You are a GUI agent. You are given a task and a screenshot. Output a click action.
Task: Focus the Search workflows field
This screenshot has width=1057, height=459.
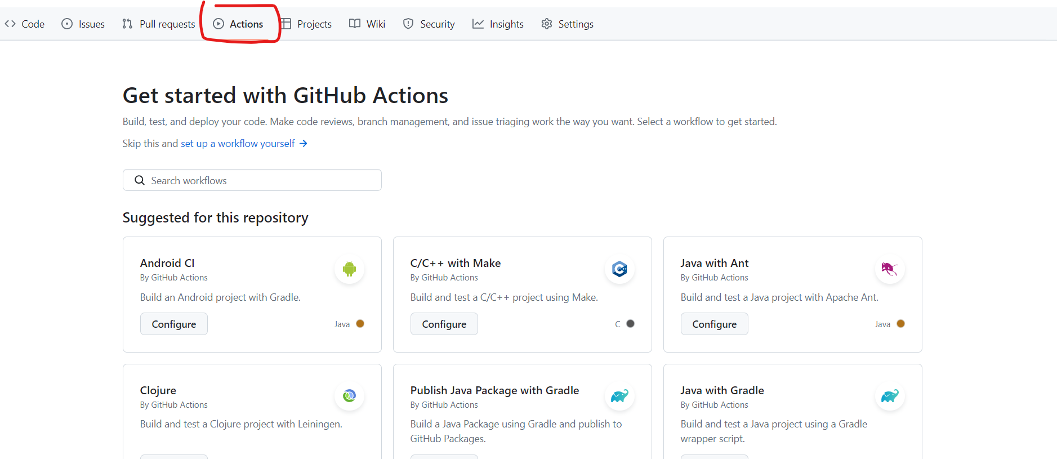(x=252, y=180)
